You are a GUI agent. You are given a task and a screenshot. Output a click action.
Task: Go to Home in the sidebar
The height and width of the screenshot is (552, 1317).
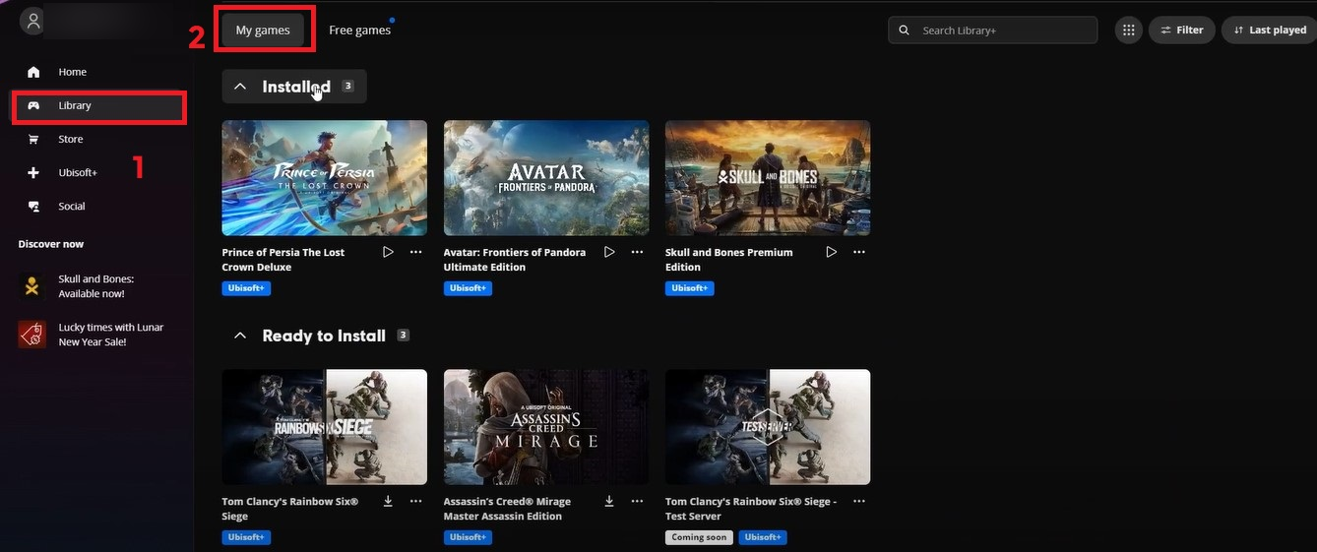[72, 72]
